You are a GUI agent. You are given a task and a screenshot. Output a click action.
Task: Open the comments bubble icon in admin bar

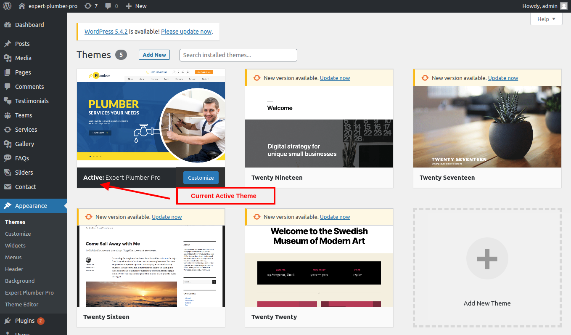pyautogui.click(x=108, y=6)
